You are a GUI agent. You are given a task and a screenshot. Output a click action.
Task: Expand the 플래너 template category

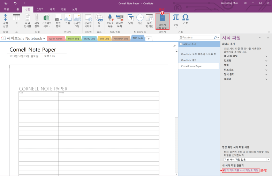(266, 79)
